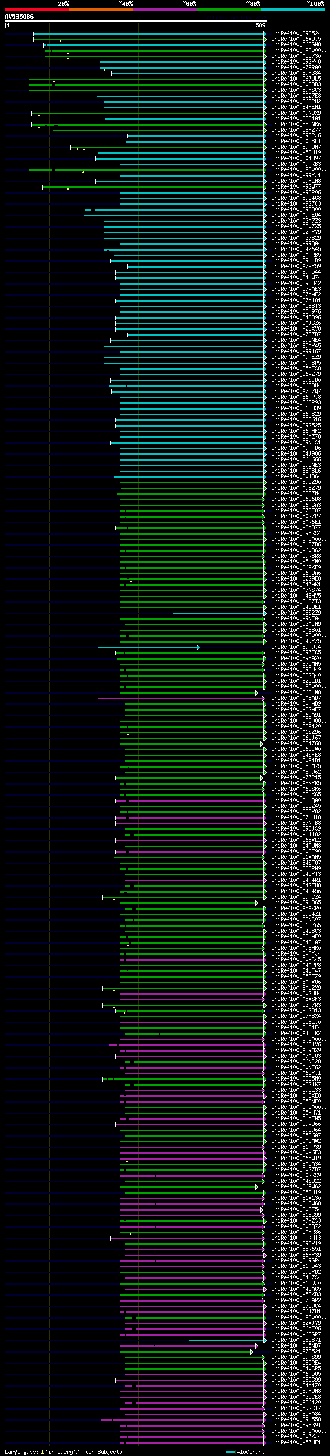The width and height of the screenshot is (330, 1456).
Task: Select label UniRef100_A1S296
Action: pos(296,732)
